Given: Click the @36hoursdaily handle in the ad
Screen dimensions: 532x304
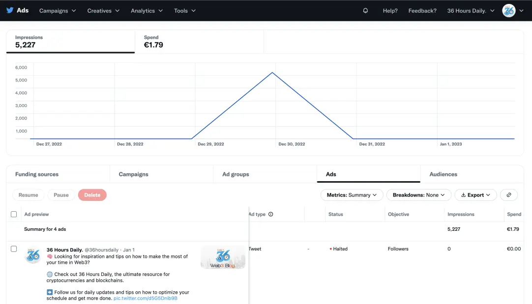Looking at the screenshot, I should (x=101, y=250).
